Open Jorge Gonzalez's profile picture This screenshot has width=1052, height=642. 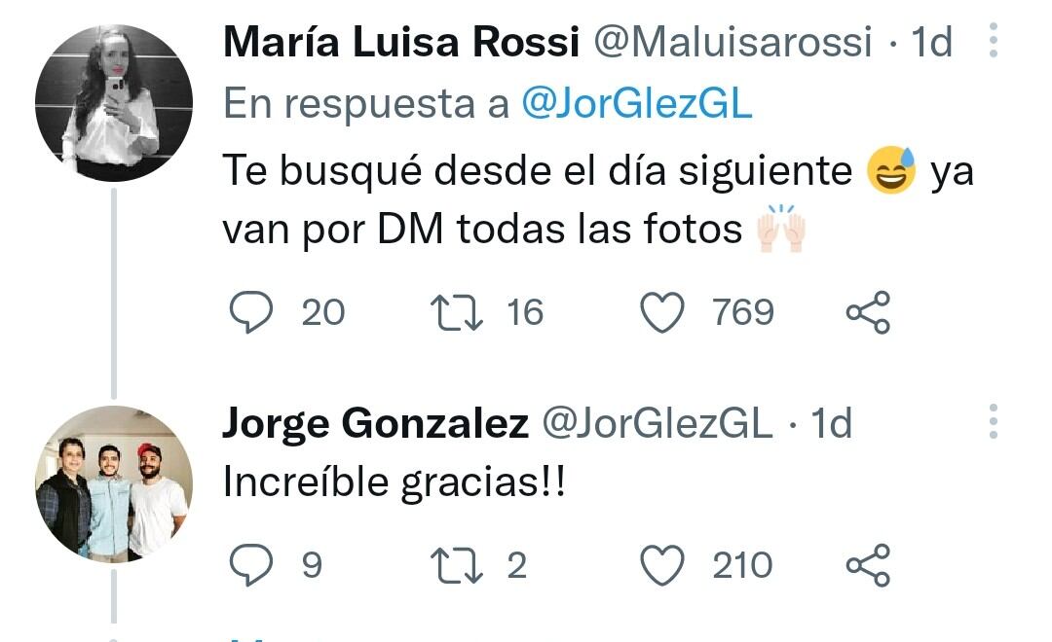(114, 483)
